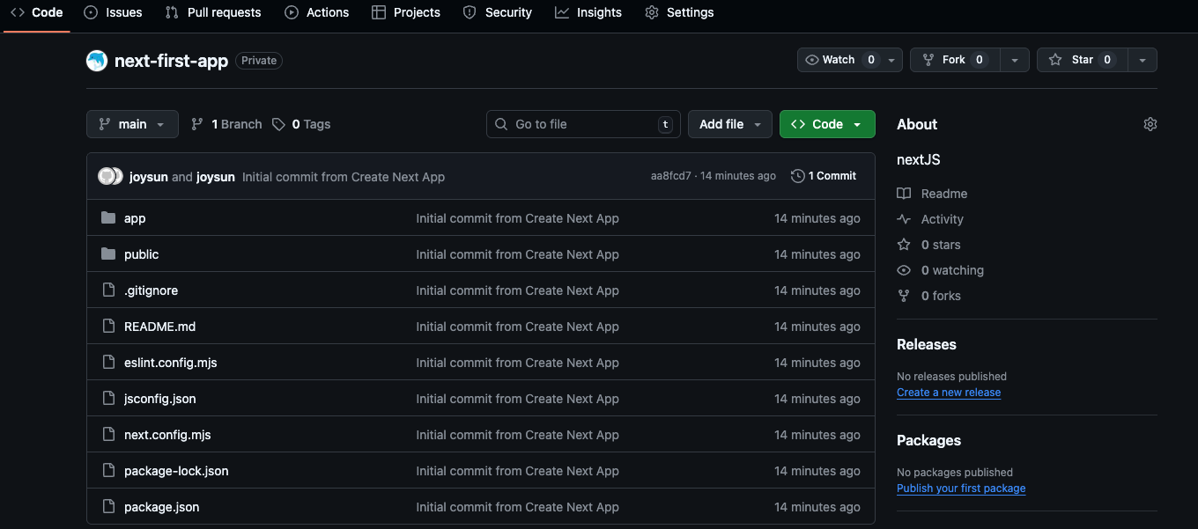Open the Readme link in About

coord(932,194)
